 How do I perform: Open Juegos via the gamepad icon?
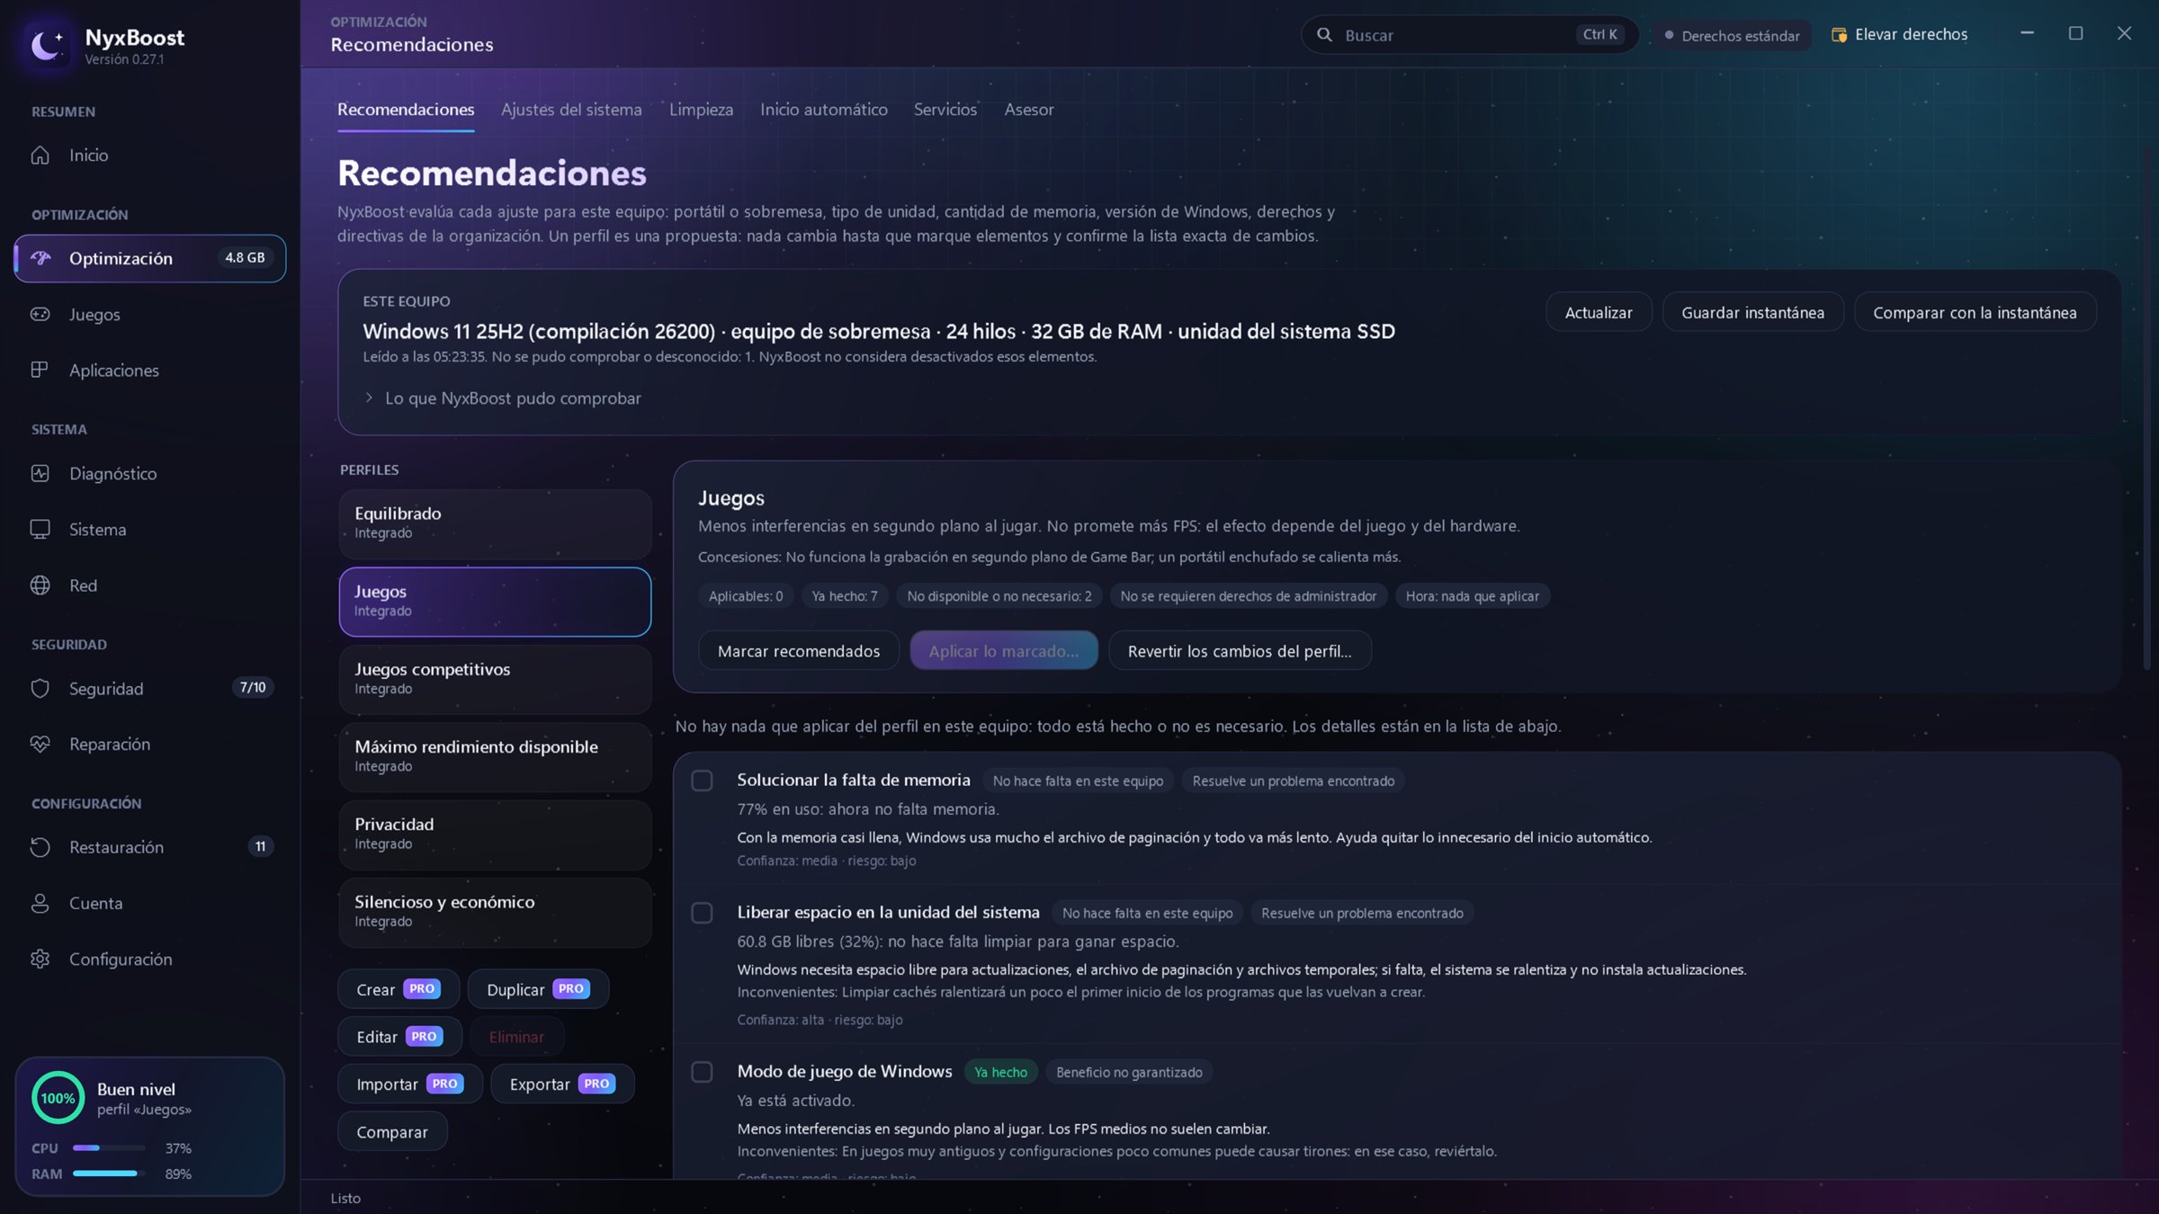pyautogui.click(x=40, y=314)
